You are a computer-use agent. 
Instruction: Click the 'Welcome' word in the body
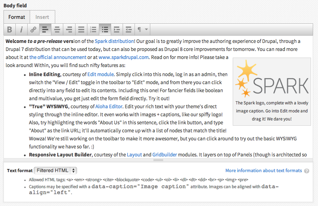point(16,41)
